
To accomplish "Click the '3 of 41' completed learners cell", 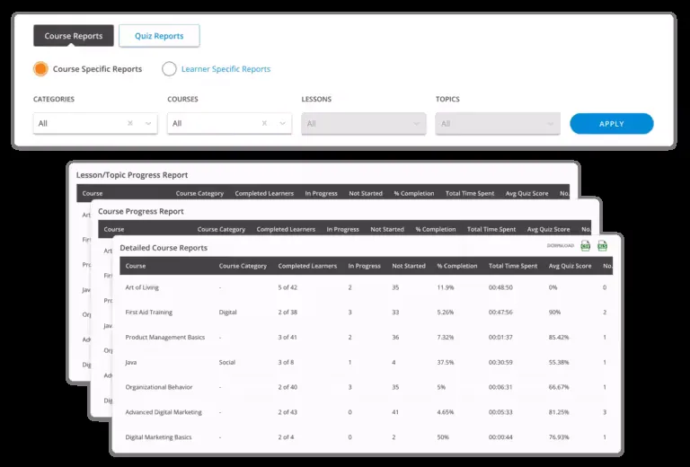I will (x=287, y=338).
